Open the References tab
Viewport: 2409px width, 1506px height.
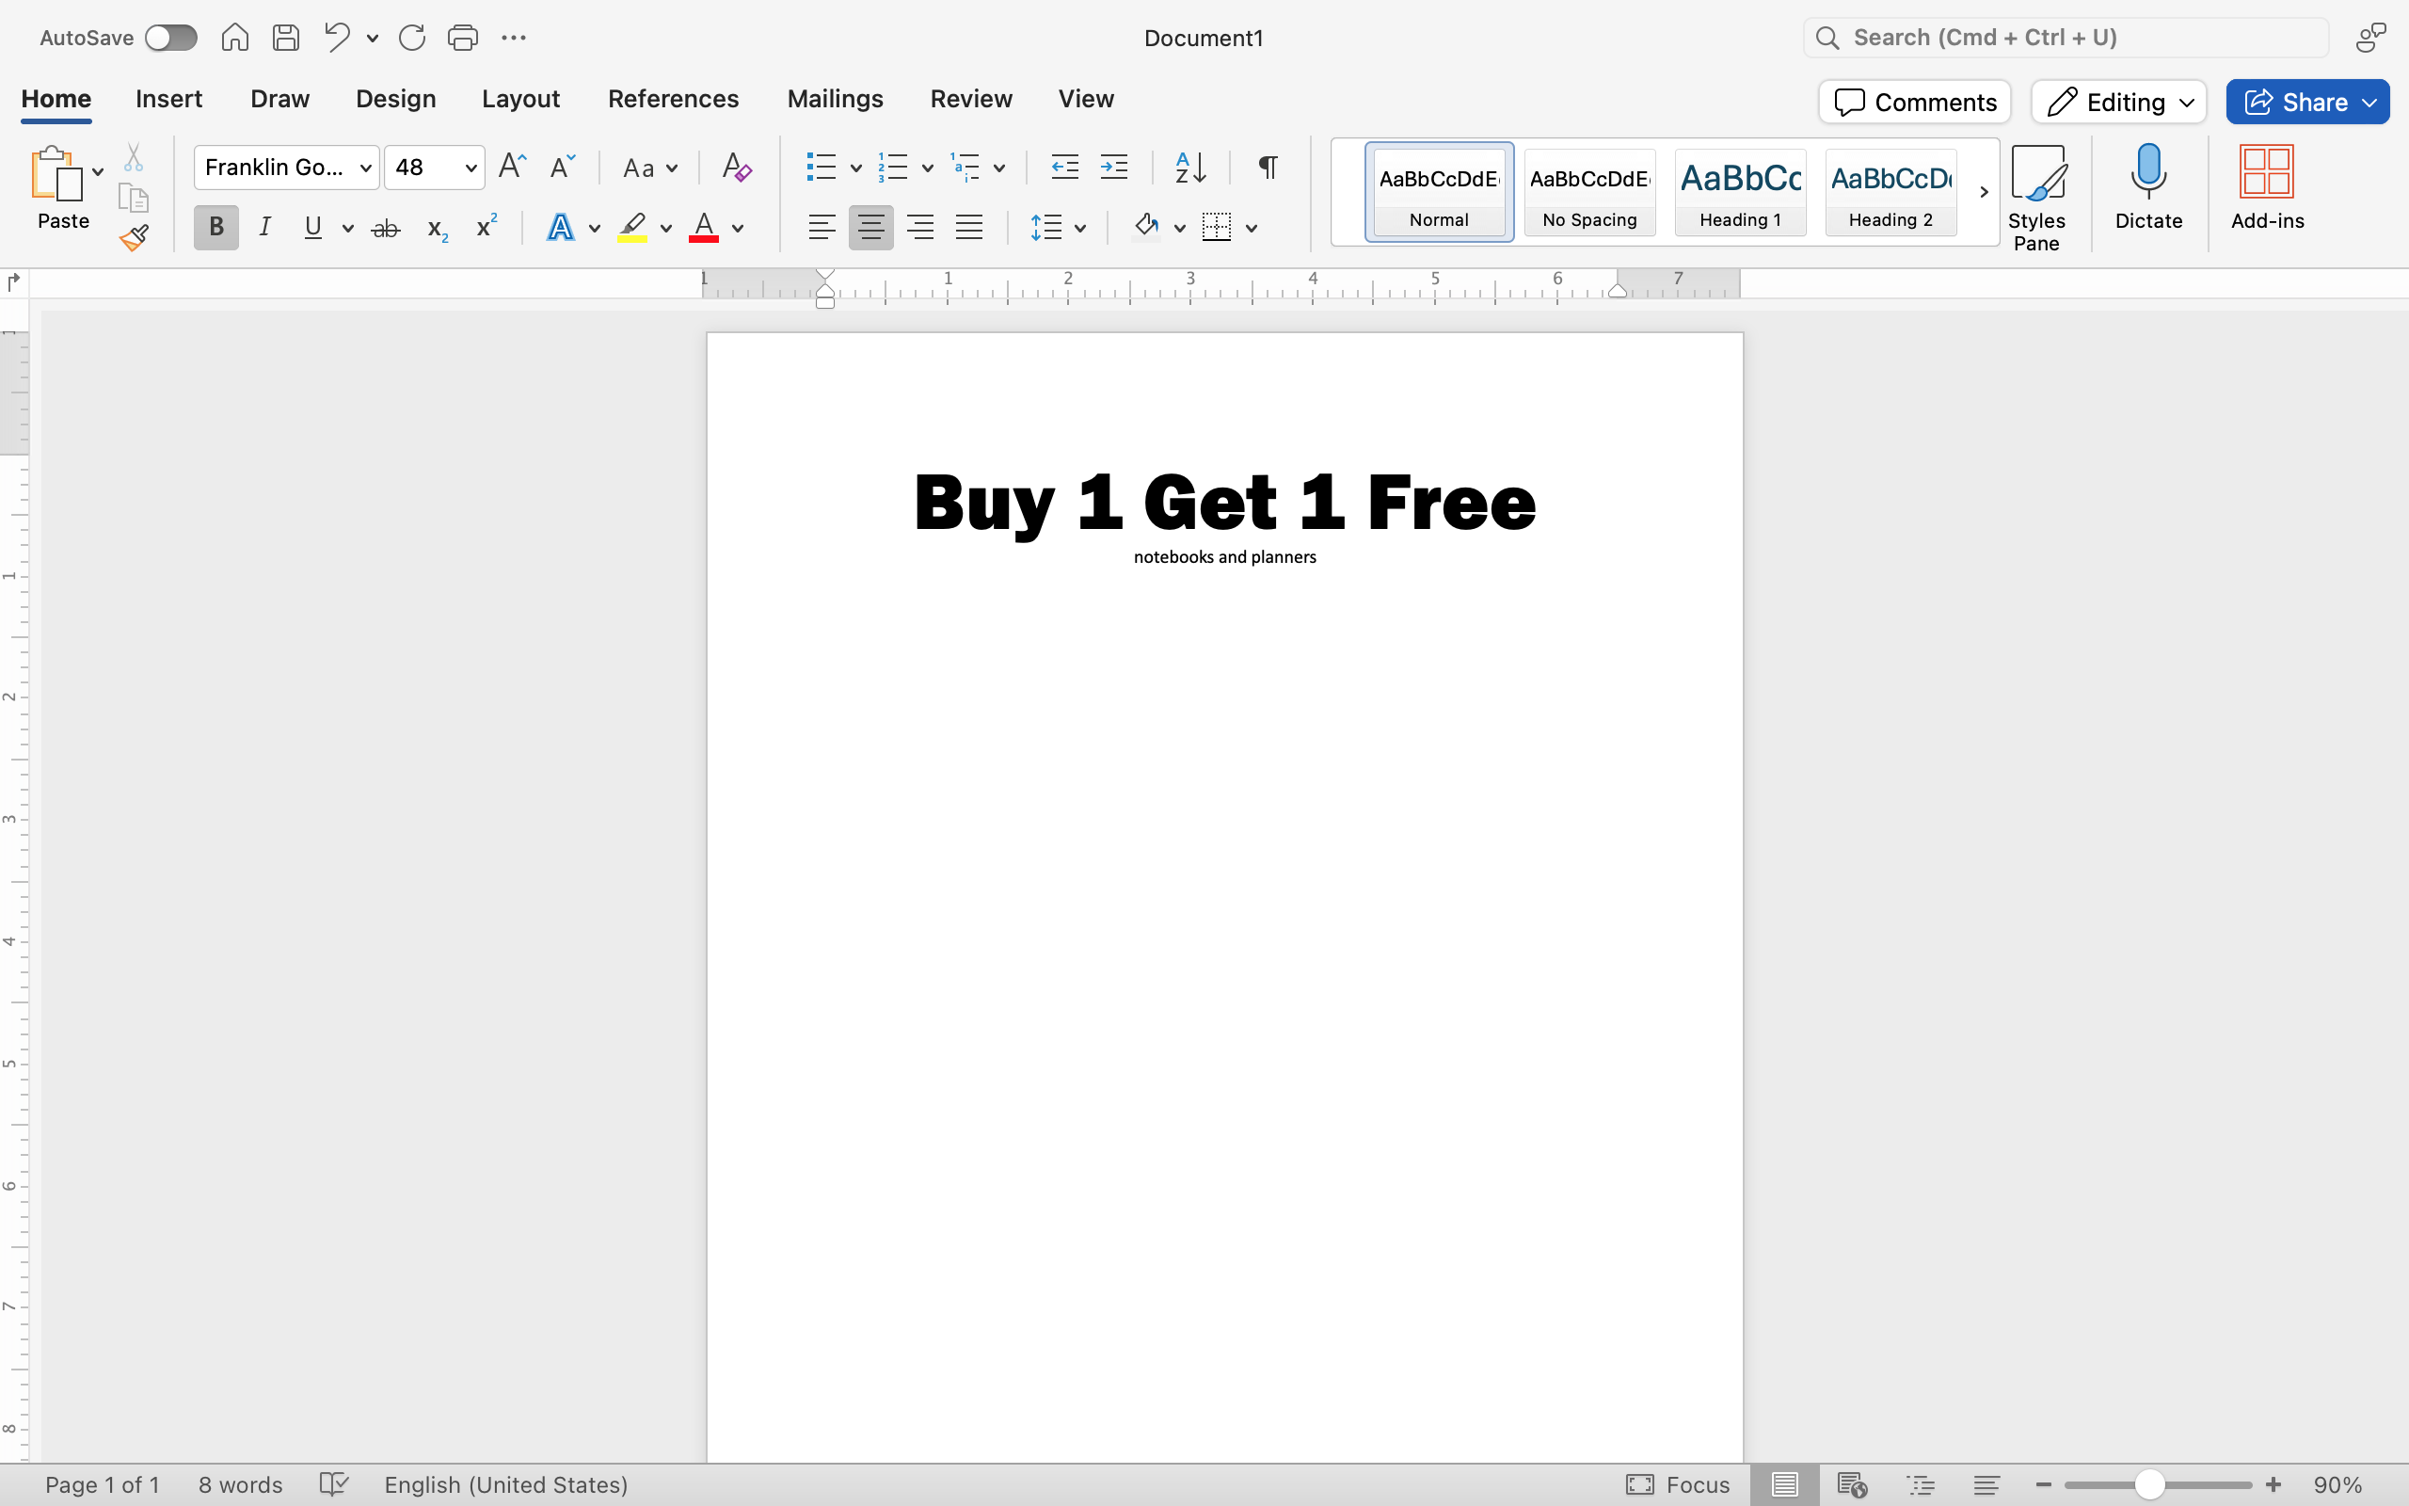(674, 99)
